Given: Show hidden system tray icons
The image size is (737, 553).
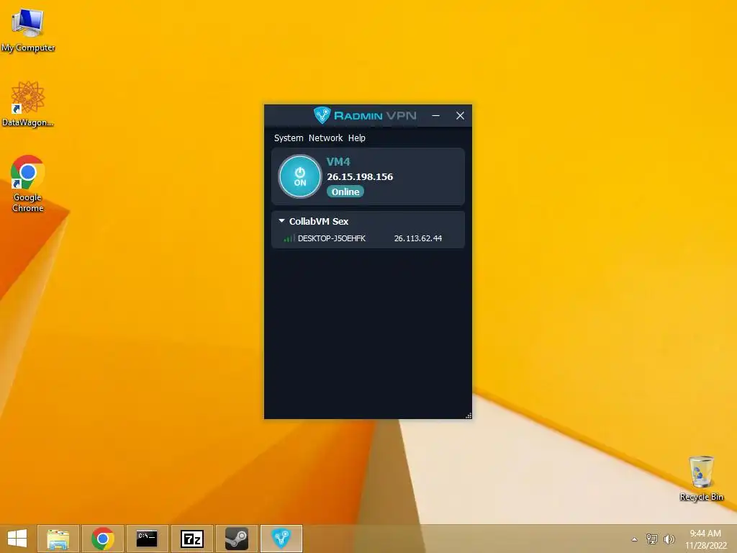Looking at the screenshot, I should tap(635, 539).
